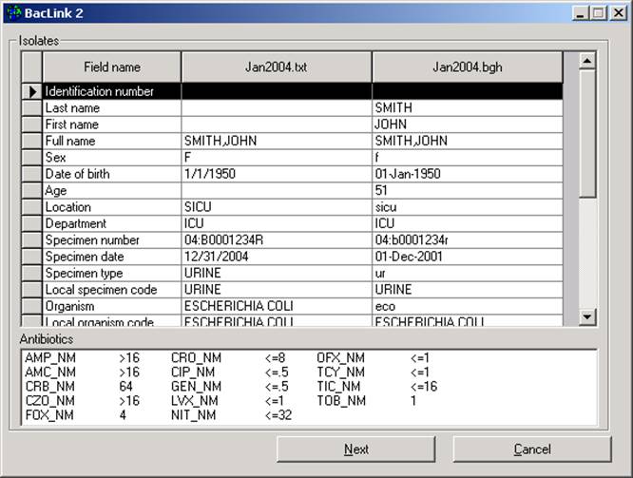Image resolution: width=633 pixels, height=478 pixels.
Task: Select the Jan2004.bgh column header
Action: coord(467,67)
